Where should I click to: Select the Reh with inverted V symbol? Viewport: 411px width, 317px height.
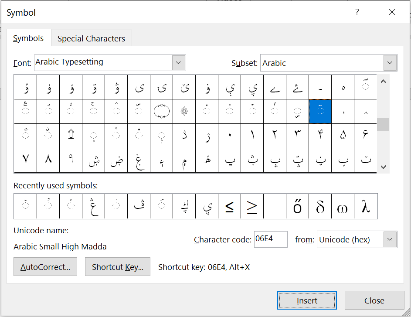(207, 136)
